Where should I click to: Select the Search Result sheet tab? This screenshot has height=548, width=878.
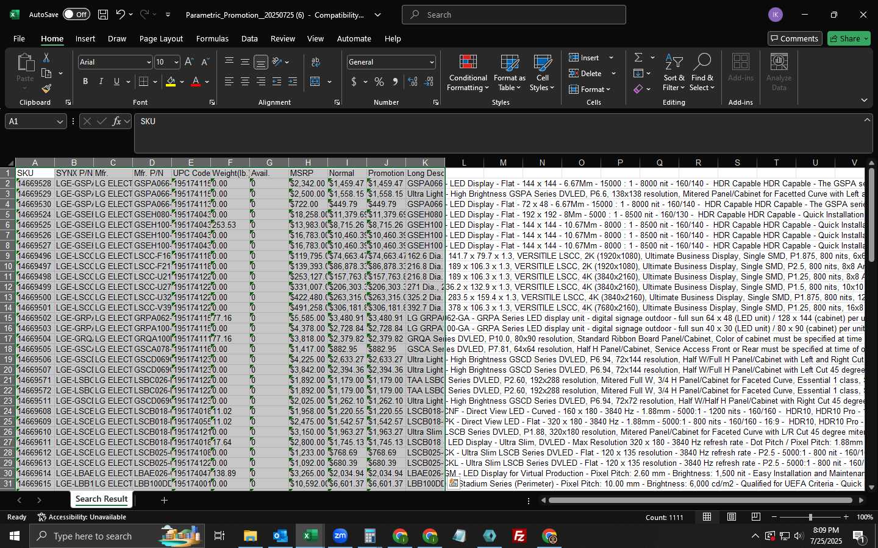pos(101,499)
